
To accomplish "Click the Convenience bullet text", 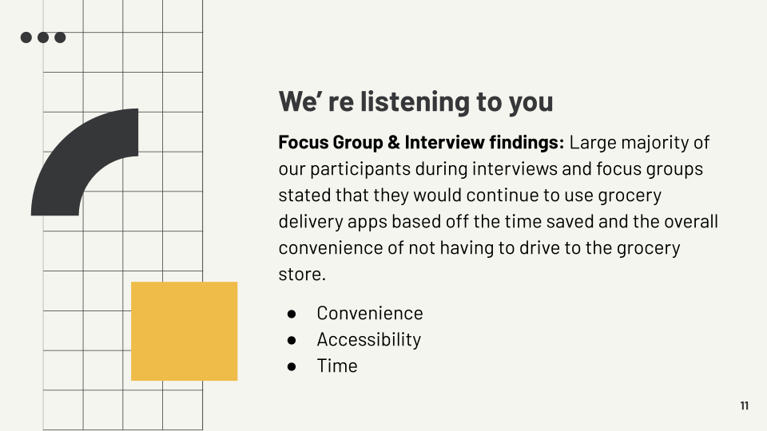I will tap(370, 313).
